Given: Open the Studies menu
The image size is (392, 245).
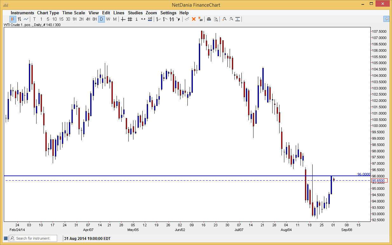Looking at the screenshot, I should tap(135, 13).
